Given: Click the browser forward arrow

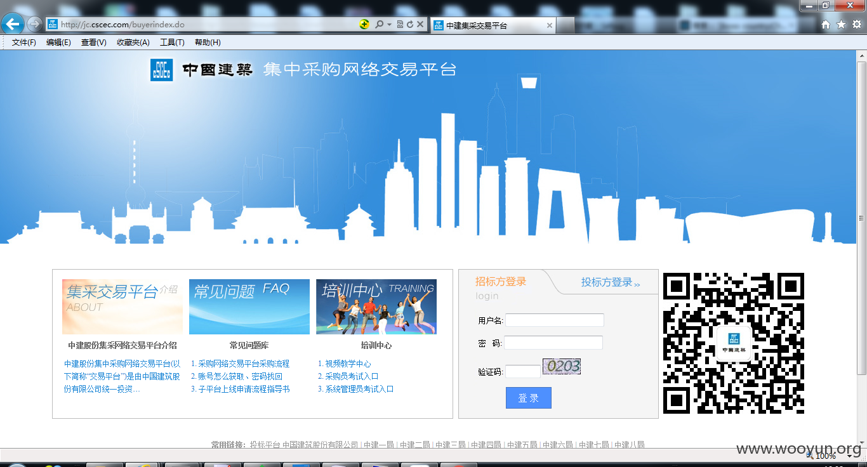Looking at the screenshot, I should (x=34, y=24).
